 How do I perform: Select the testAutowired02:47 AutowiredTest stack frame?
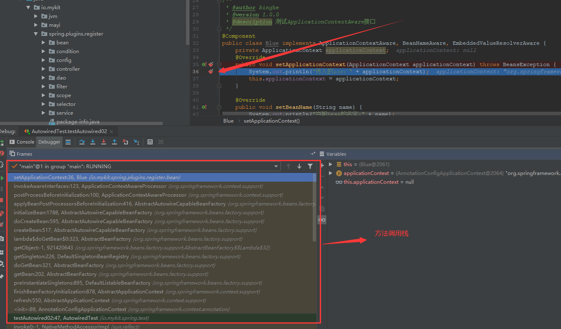[81, 318]
